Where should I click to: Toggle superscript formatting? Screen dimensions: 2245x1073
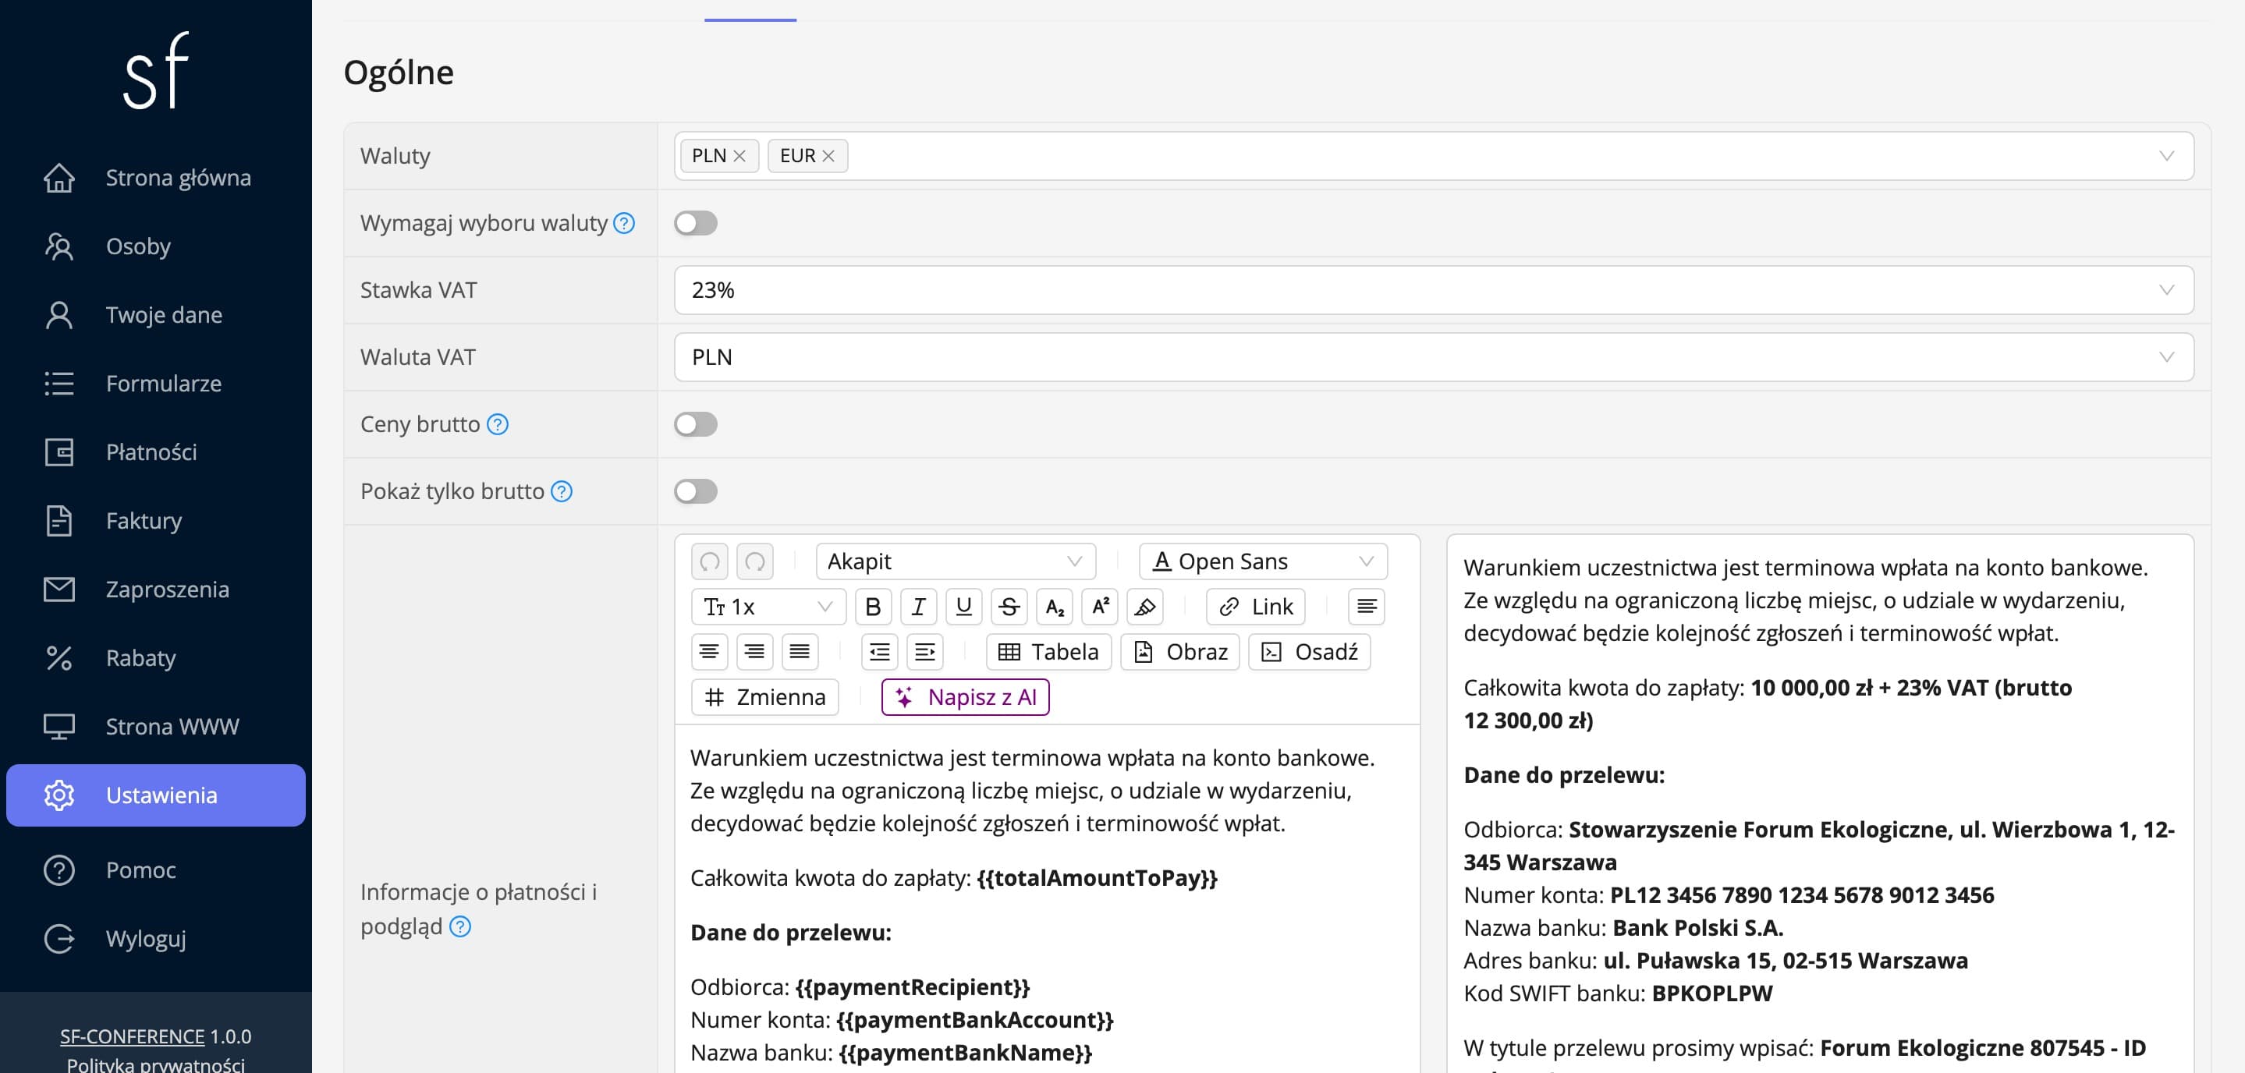(x=1100, y=607)
